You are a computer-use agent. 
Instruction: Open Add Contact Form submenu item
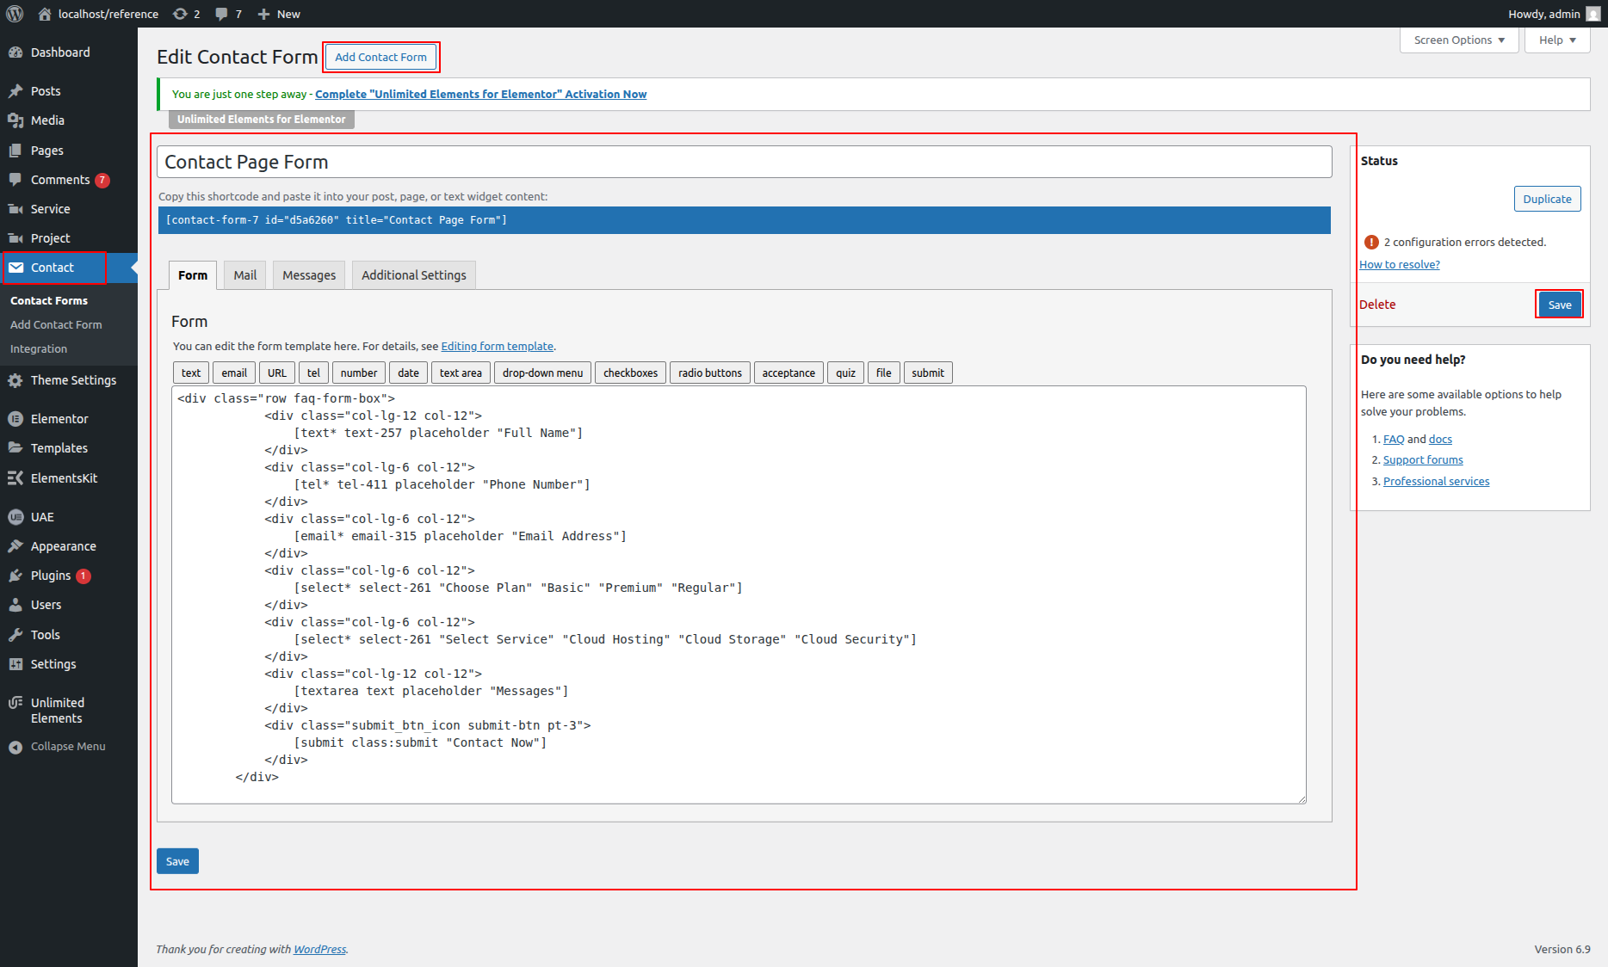pyautogui.click(x=56, y=325)
